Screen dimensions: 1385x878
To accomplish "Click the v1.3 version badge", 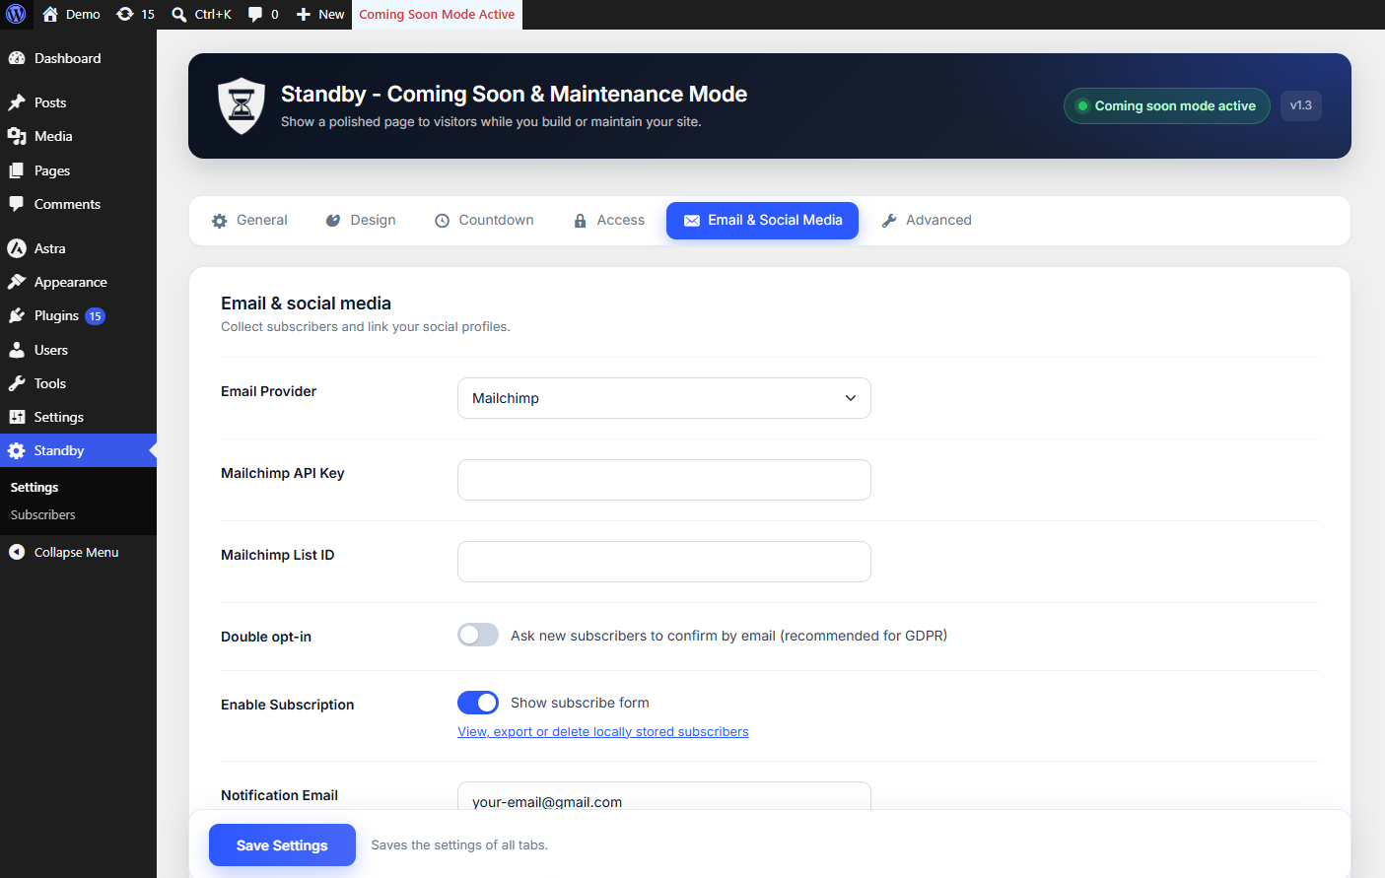I will click(1301, 105).
